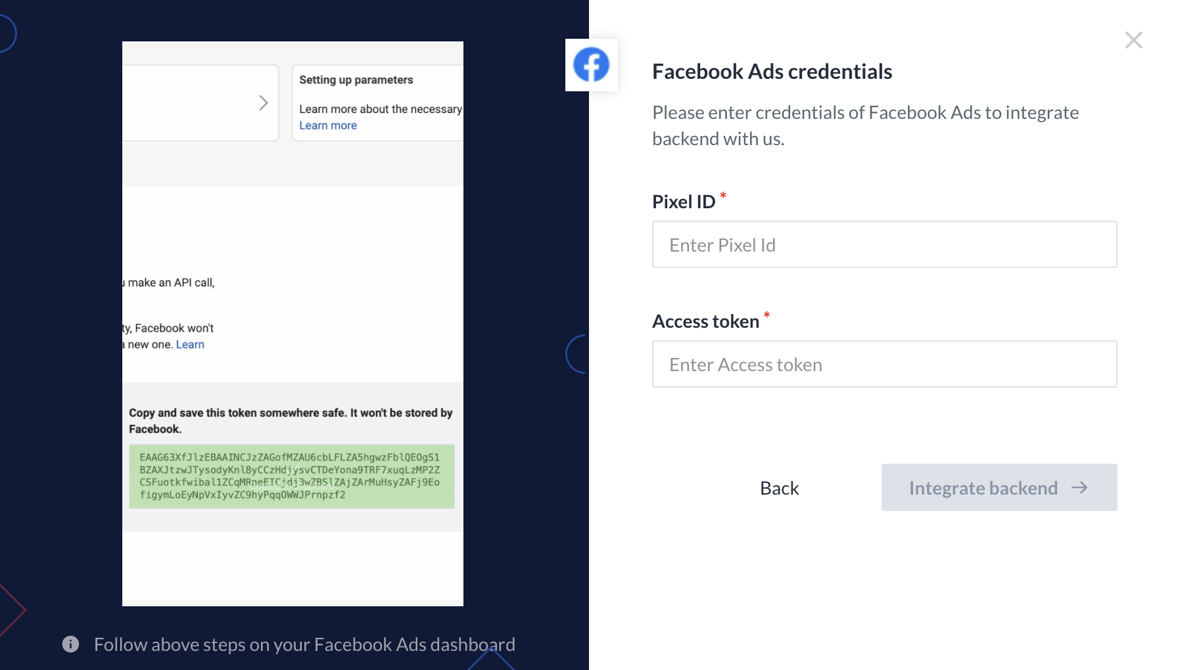
Task: Click the Setting up parameters card title
Action: tap(356, 80)
